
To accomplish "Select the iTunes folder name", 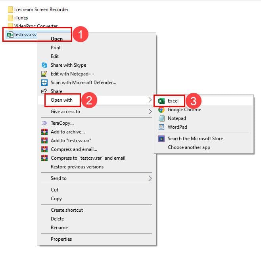I will pos(21,18).
